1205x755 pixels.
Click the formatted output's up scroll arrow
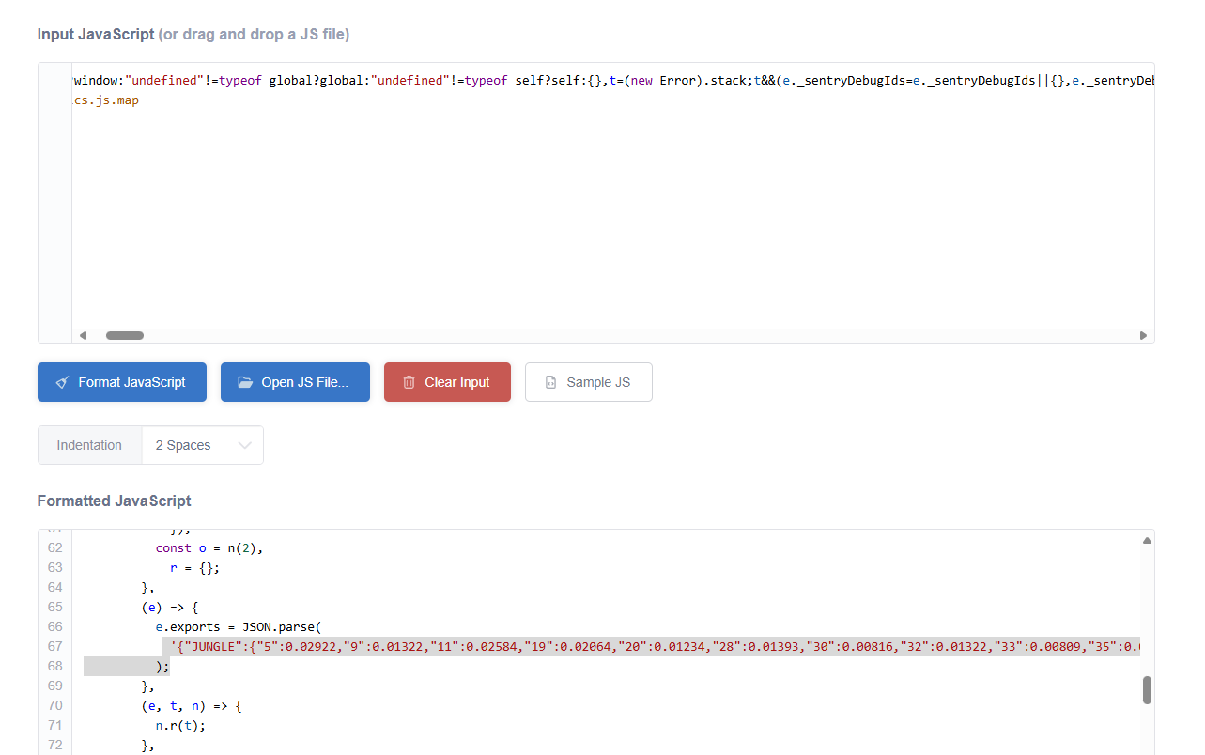[x=1147, y=540]
